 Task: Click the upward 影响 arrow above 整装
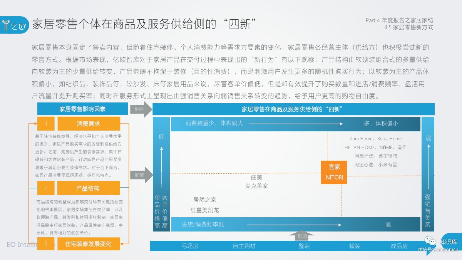coord(302,235)
